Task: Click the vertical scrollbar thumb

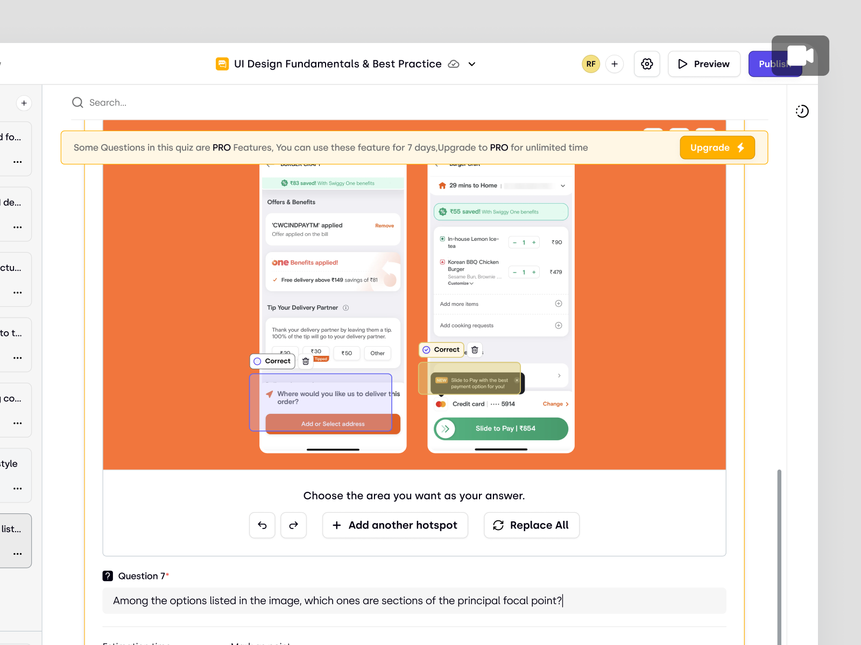Action: pyautogui.click(x=779, y=556)
